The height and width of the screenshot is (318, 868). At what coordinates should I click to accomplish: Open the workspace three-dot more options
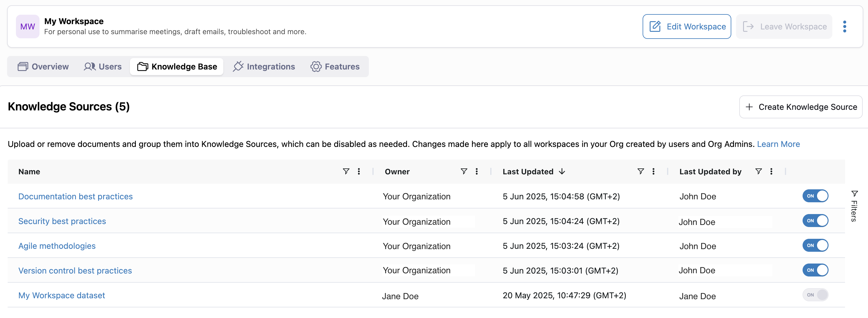pos(844,26)
